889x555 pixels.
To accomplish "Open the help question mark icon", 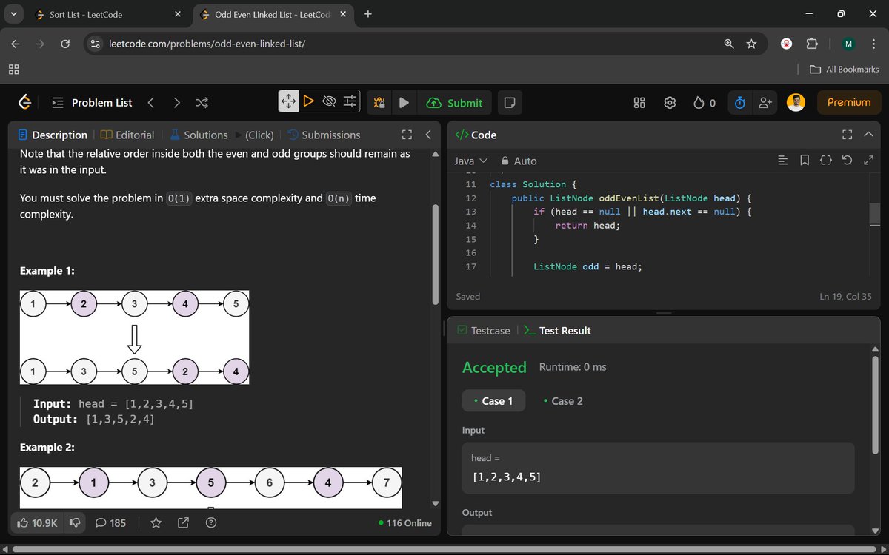I will (x=211, y=523).
